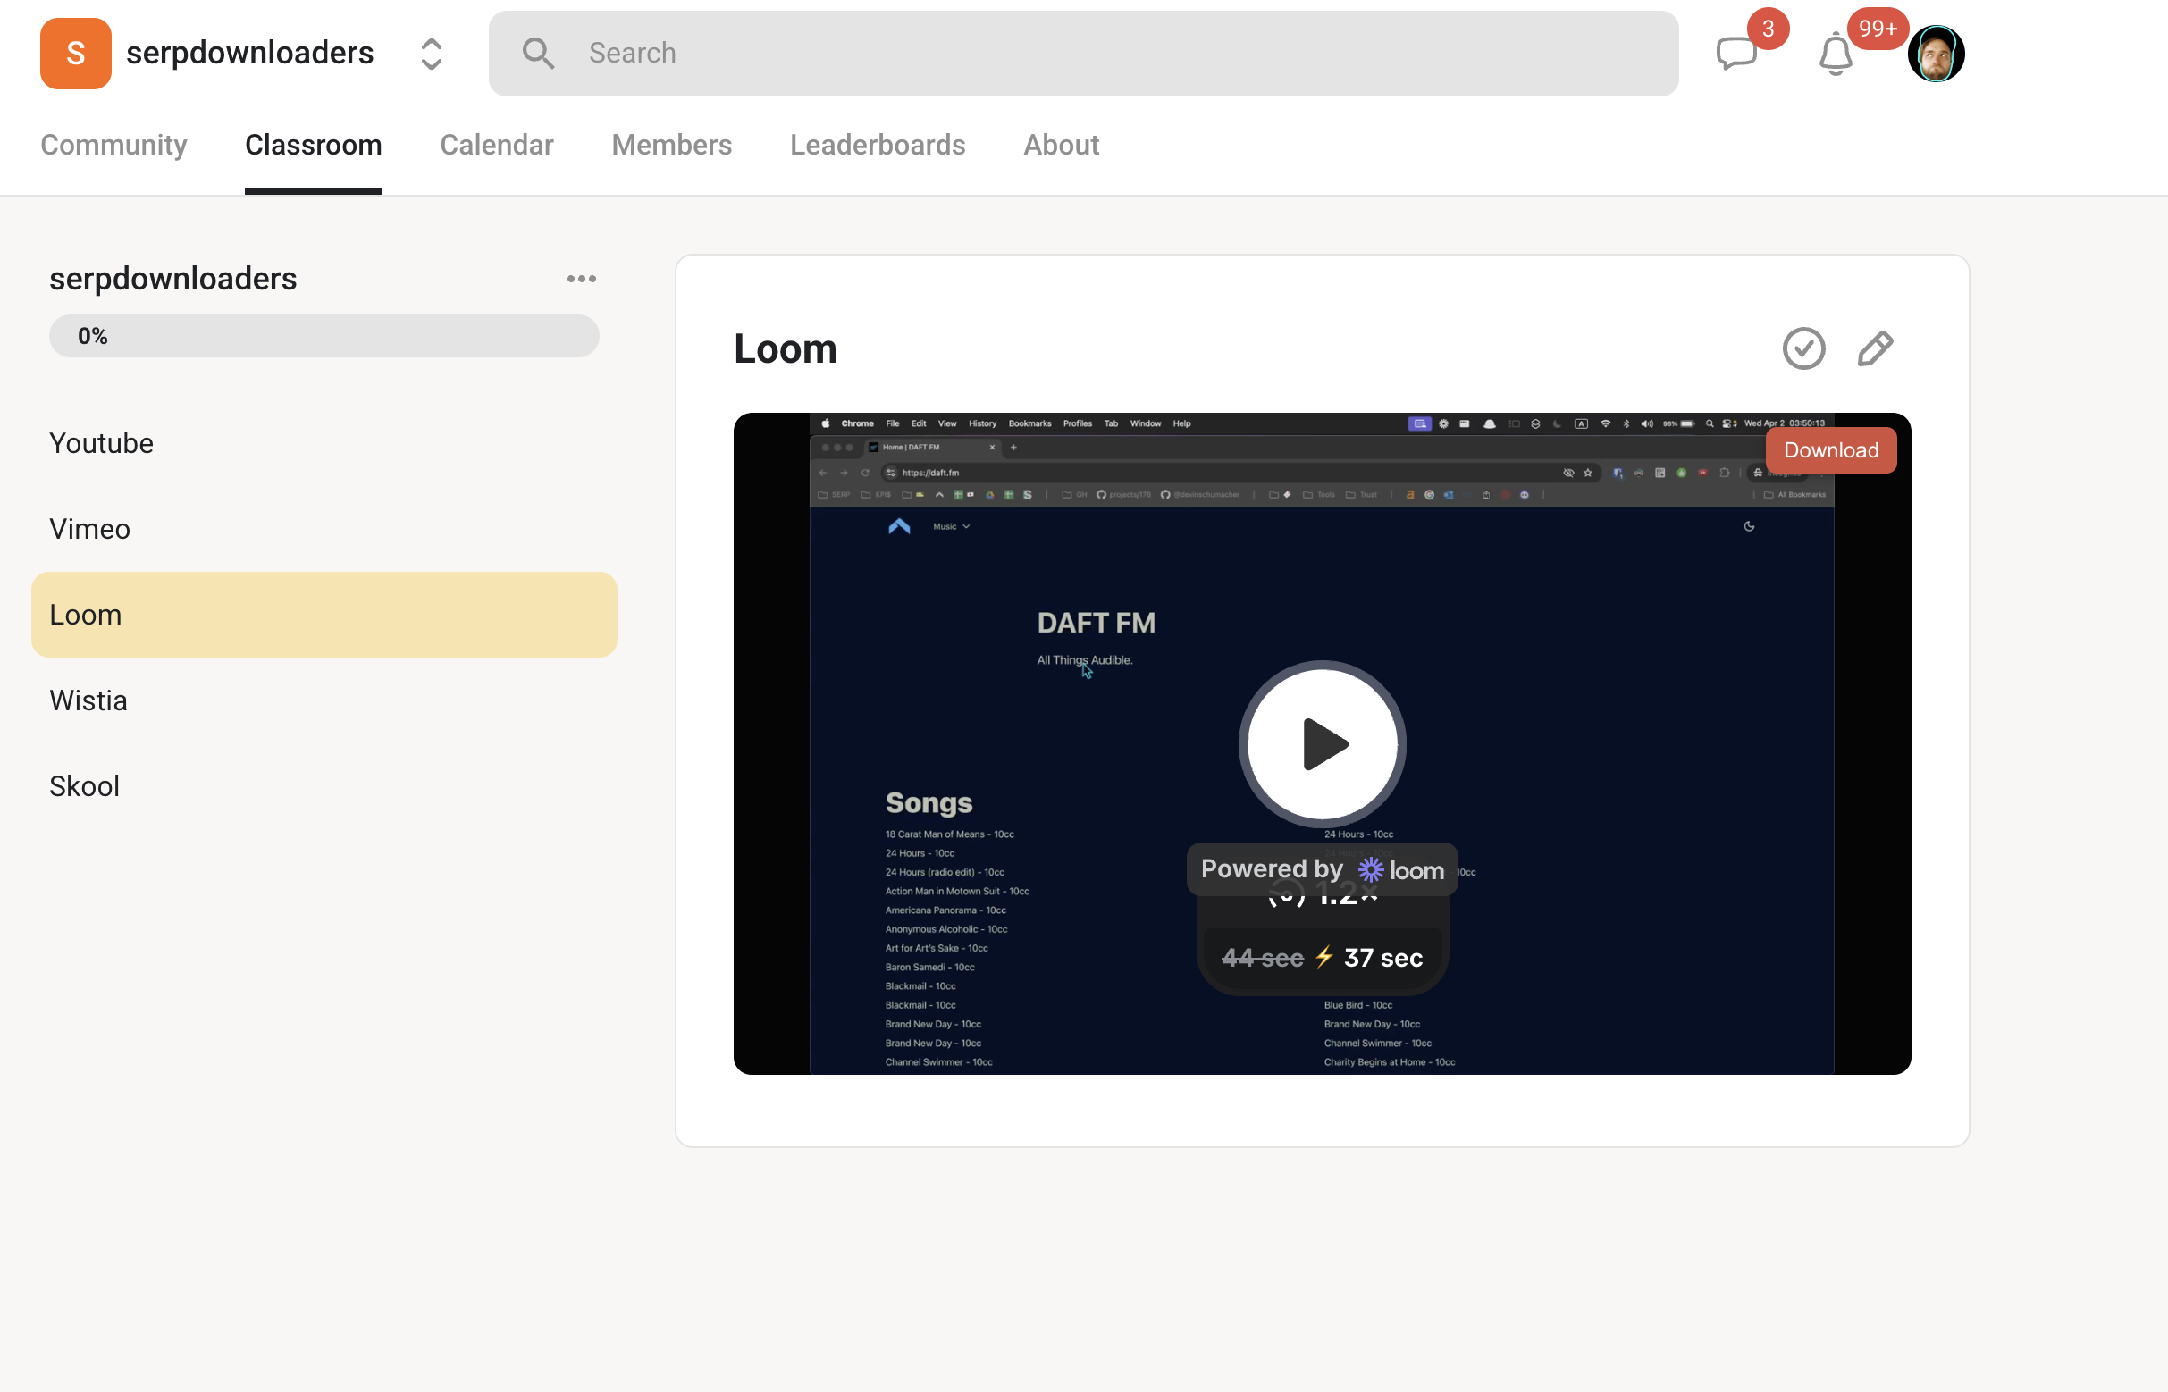The image size is (2168, 1392).
Task: Click the red Download button
Action: click(1831, 450)
